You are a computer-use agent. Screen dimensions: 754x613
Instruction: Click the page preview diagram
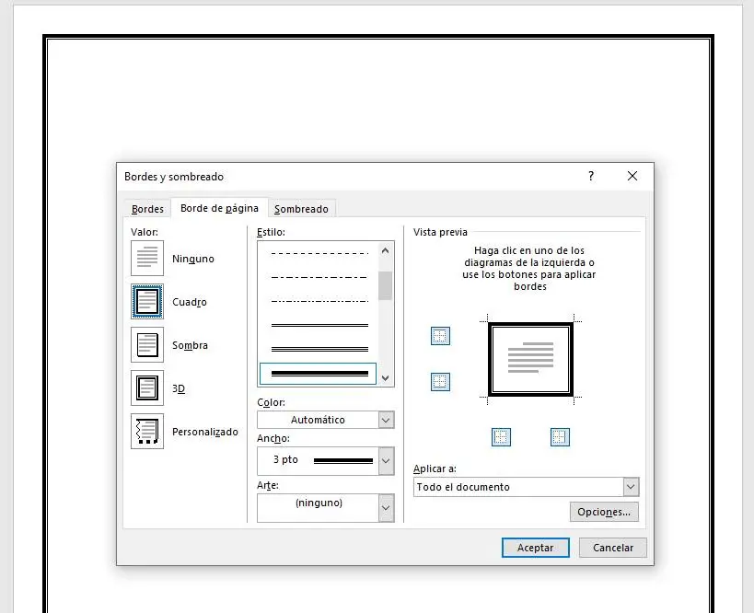[x=530, y=359]
